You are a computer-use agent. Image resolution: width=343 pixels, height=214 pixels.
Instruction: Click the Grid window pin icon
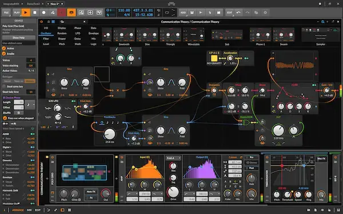coord(333,22)
